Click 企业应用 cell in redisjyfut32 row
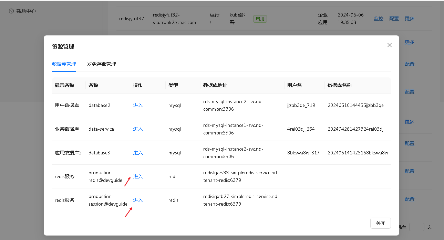Screen dimensions: 444x240 coord(323,19)
